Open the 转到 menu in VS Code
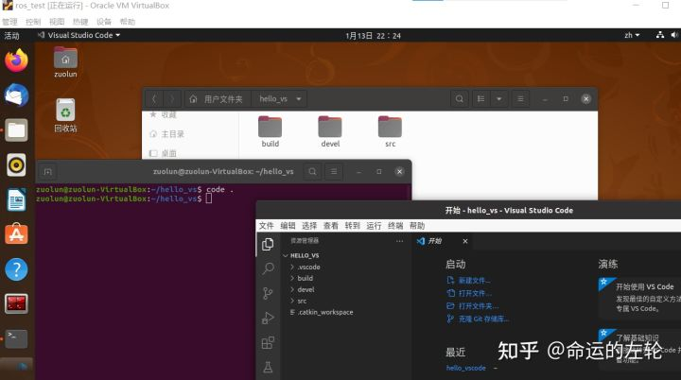The width and height of the screenshot is (681, 380). click(352, 225)
